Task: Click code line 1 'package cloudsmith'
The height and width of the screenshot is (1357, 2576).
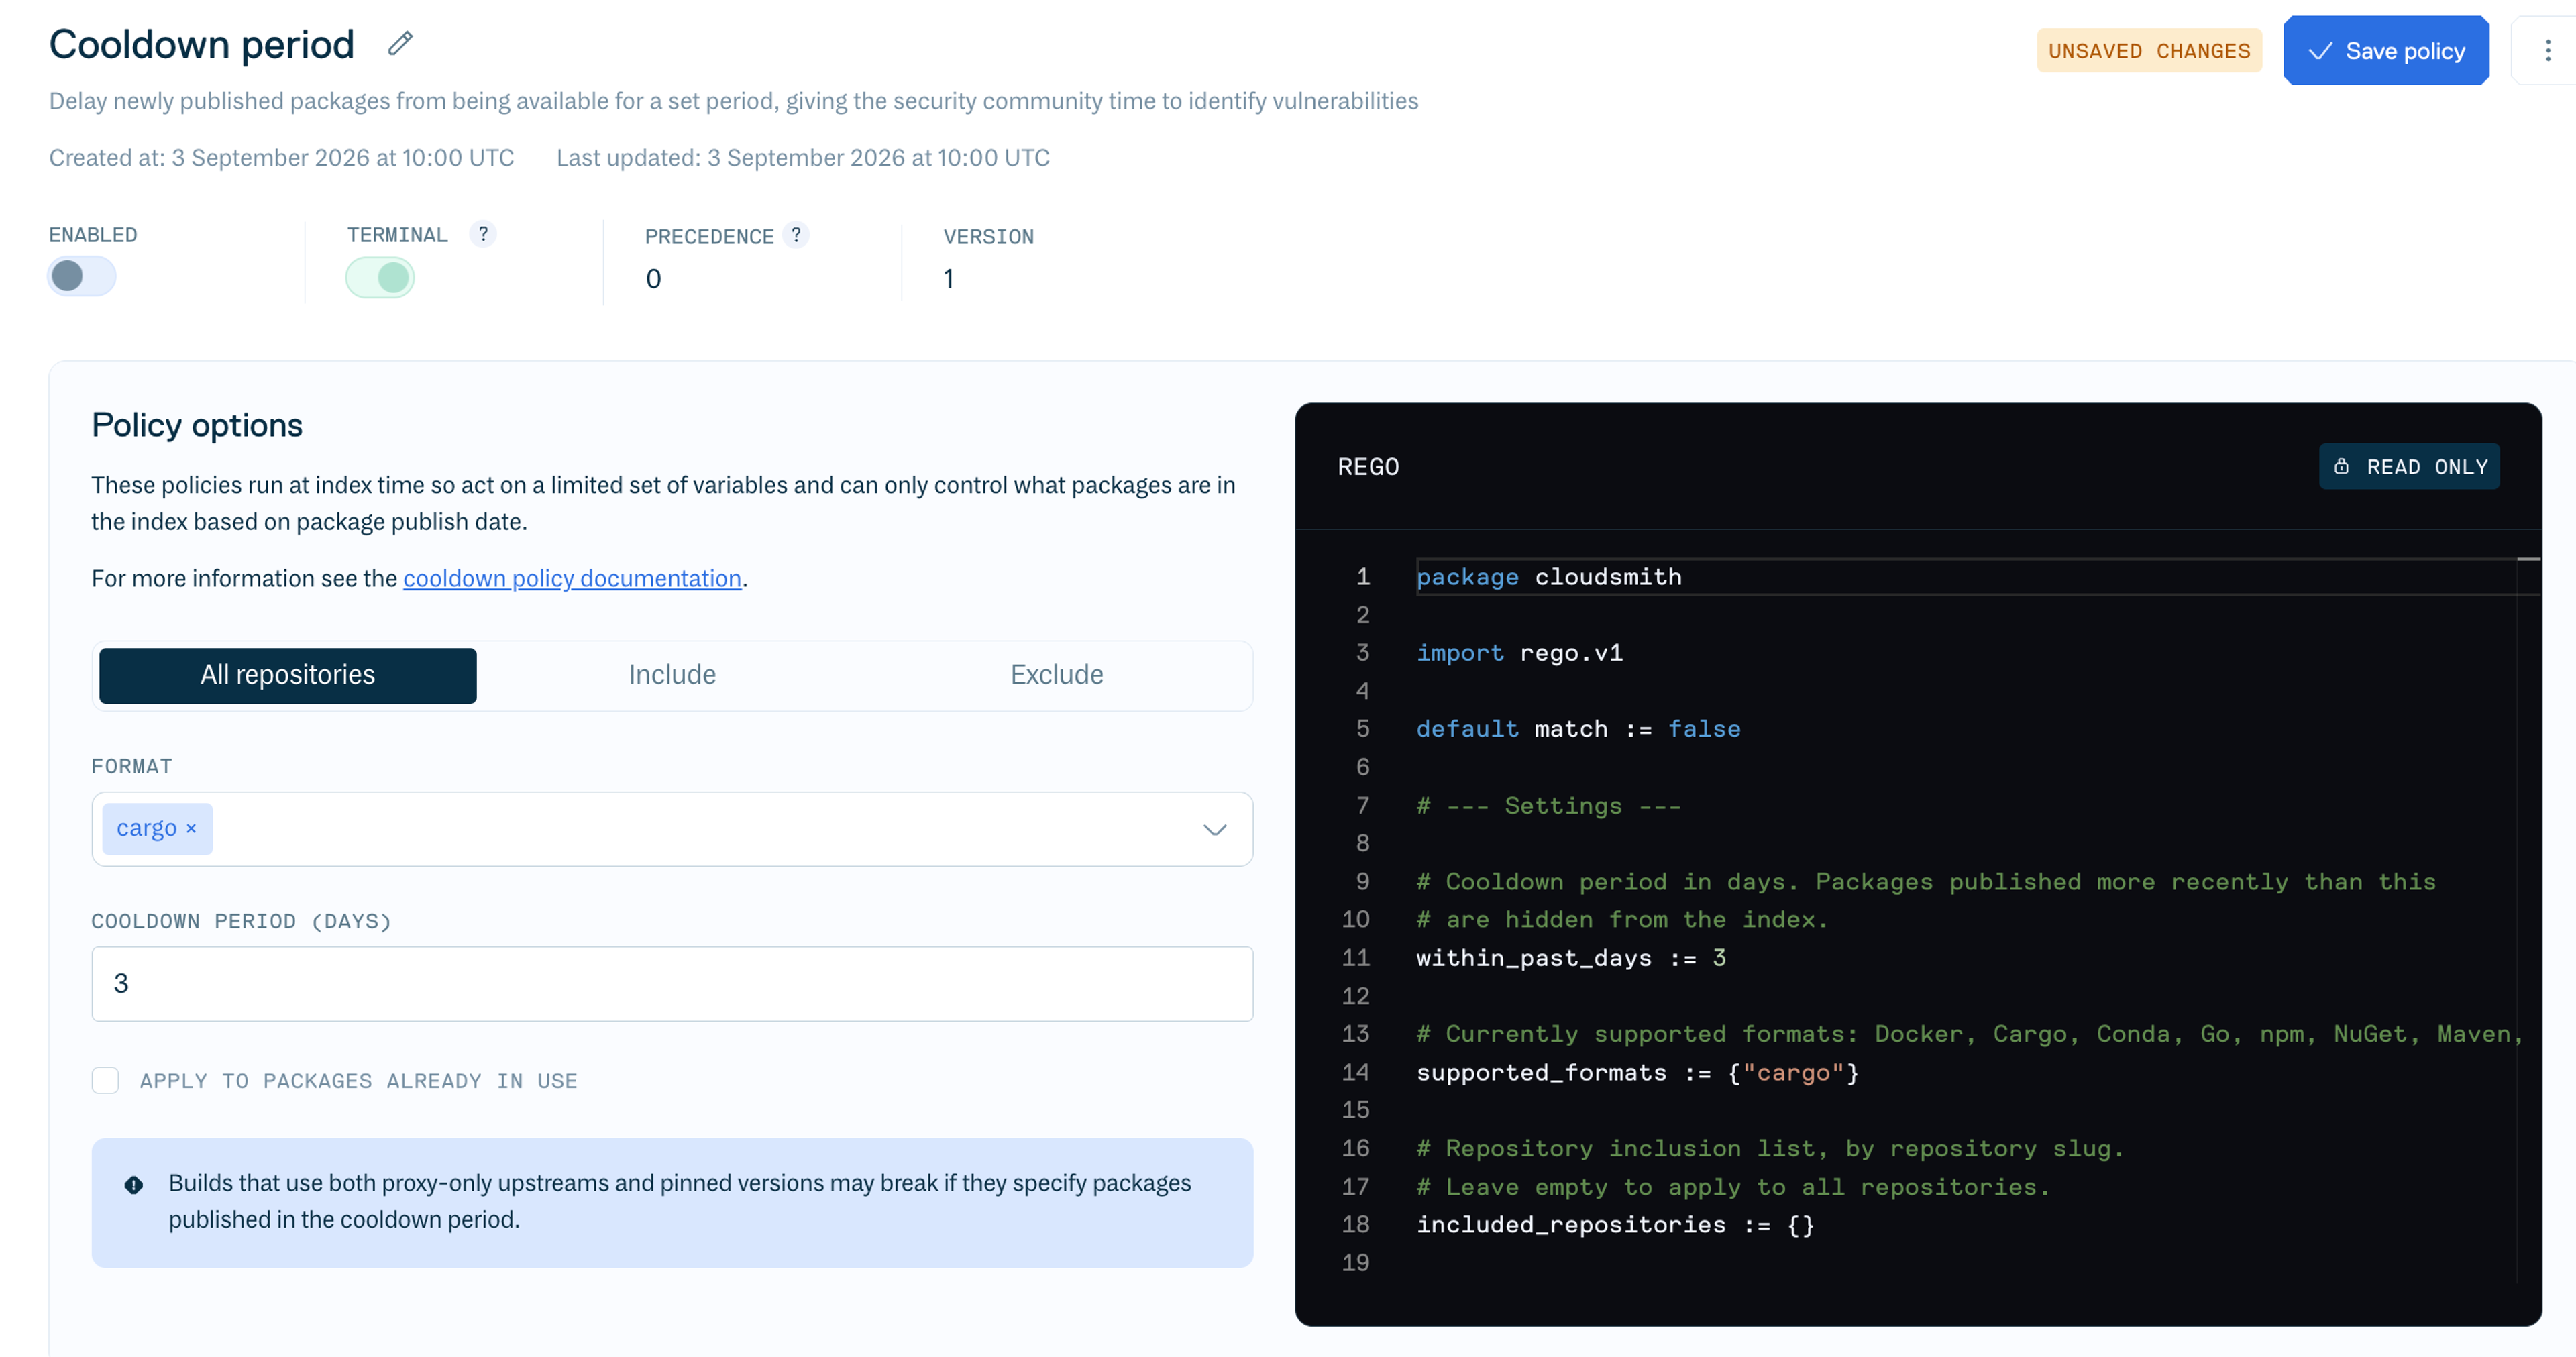Action: coord(1548,577)
